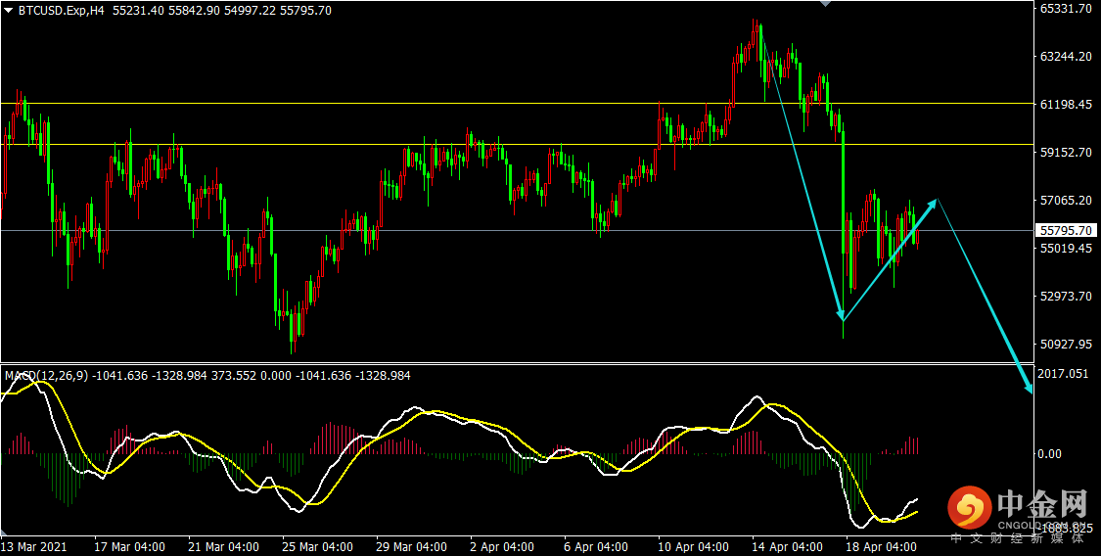
Task: Select the lower yellow horizontal line below 61198.45
Action: tap(517, 145)
